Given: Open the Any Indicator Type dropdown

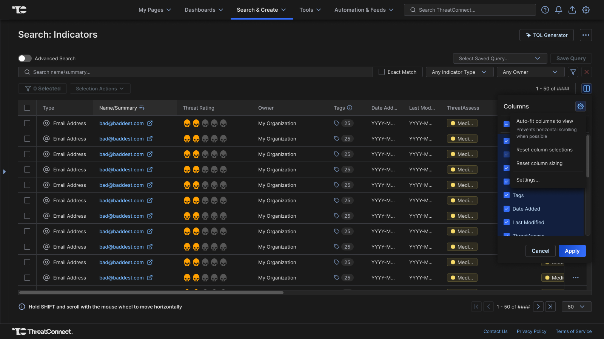Looking at the screenshot, I should [459, 72].
